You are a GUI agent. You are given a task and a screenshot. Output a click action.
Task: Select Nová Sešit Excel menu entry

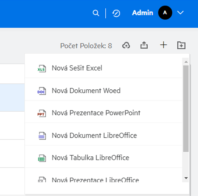[x=104, y=68]
